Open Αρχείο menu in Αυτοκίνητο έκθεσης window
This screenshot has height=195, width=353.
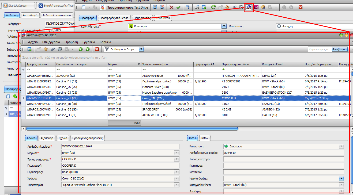33,42
